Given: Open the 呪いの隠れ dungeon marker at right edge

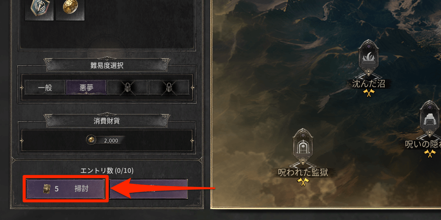Looking at the screenshot, I should pos(430,120).
